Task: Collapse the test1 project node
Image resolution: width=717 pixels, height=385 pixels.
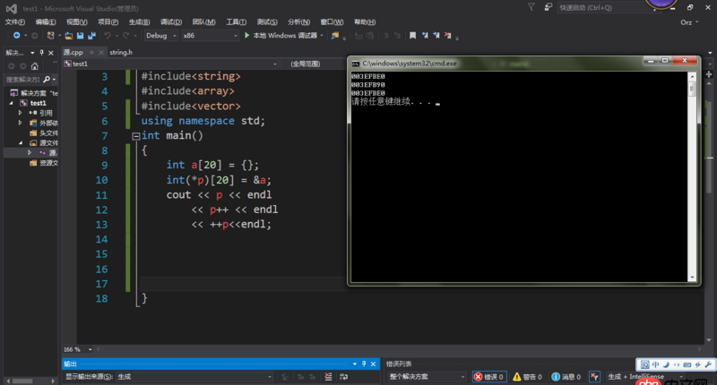Action: point(12,103)
